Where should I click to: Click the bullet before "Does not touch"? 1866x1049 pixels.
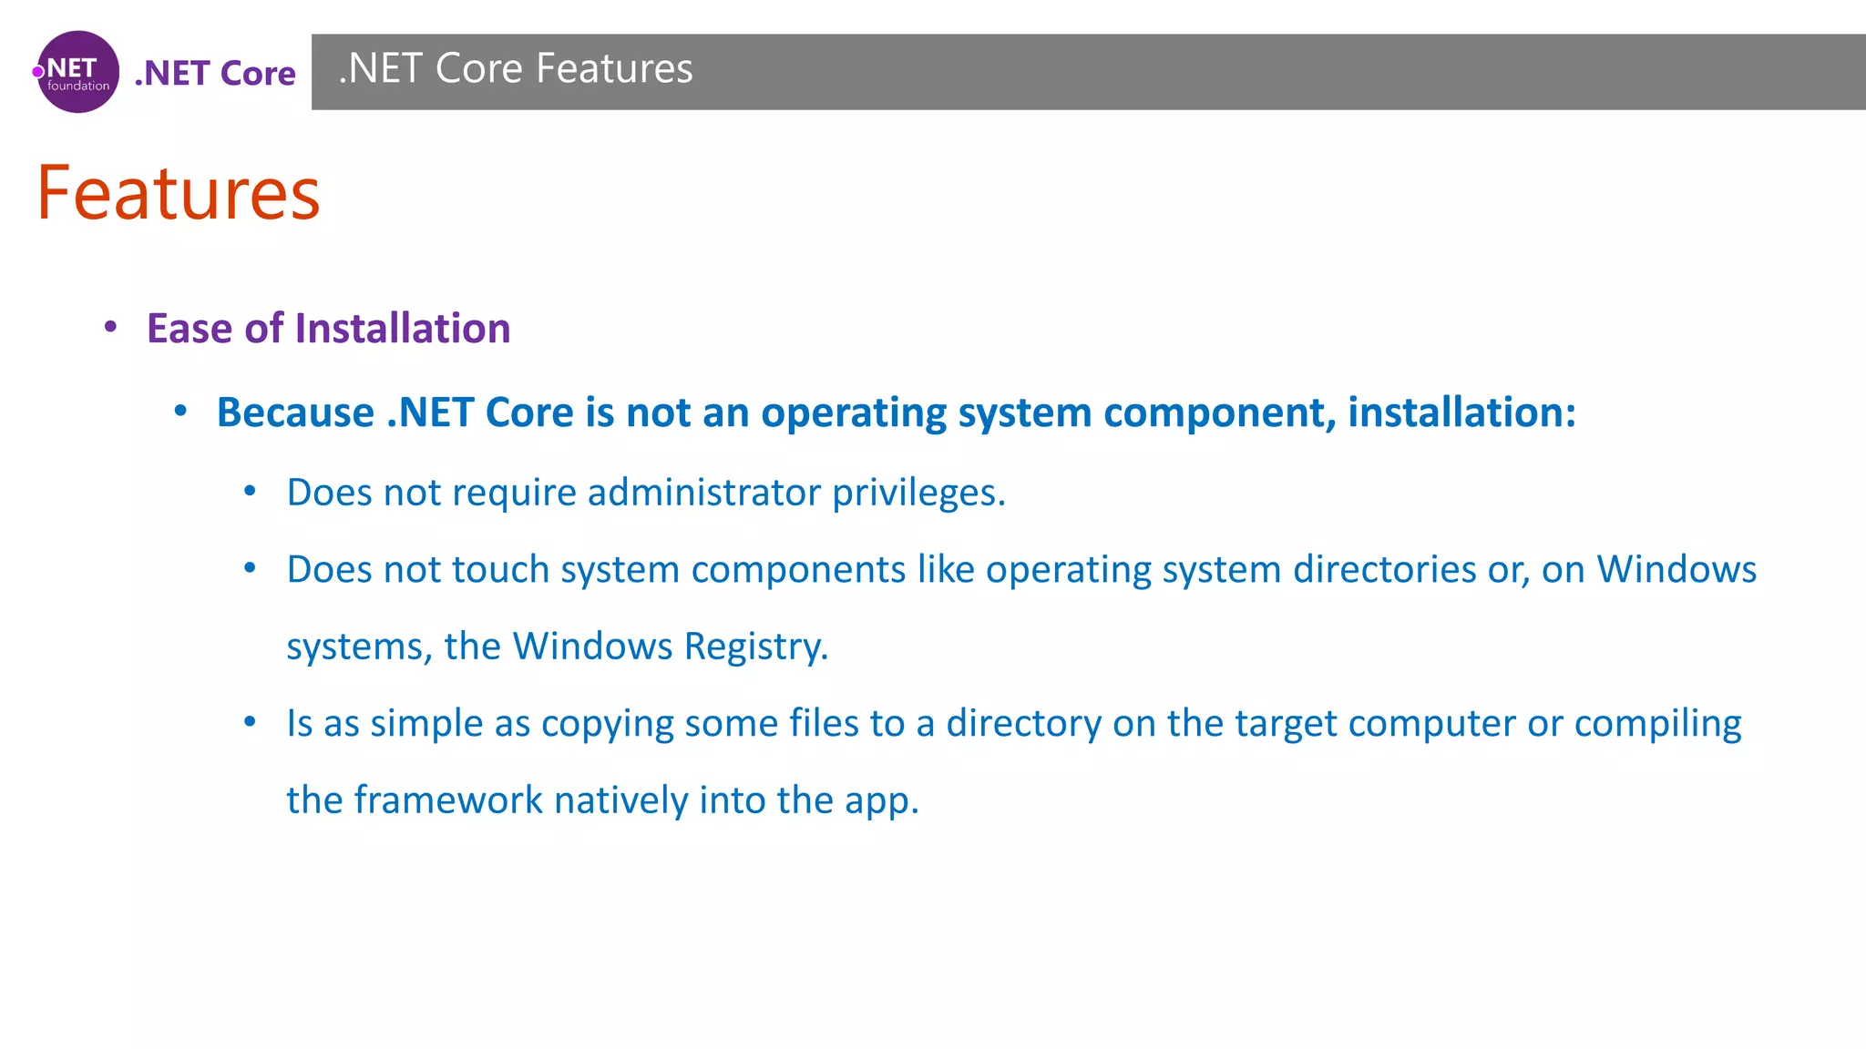(251, 569)
